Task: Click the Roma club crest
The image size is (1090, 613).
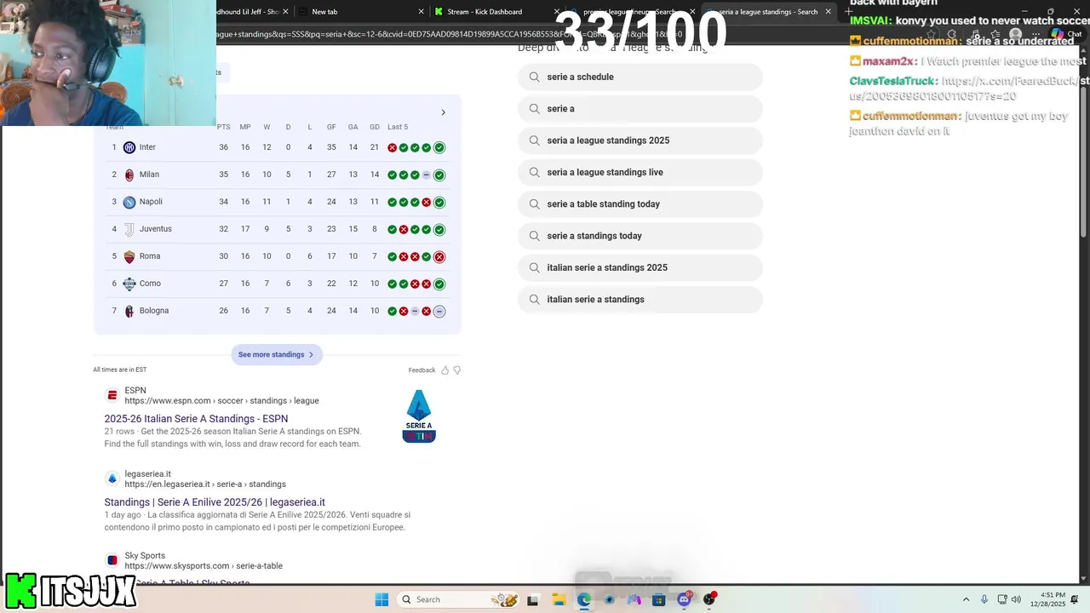Action: pyautogui.click(x=129, y=256)
